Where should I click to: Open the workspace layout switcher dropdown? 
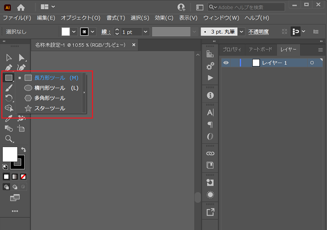48,7
